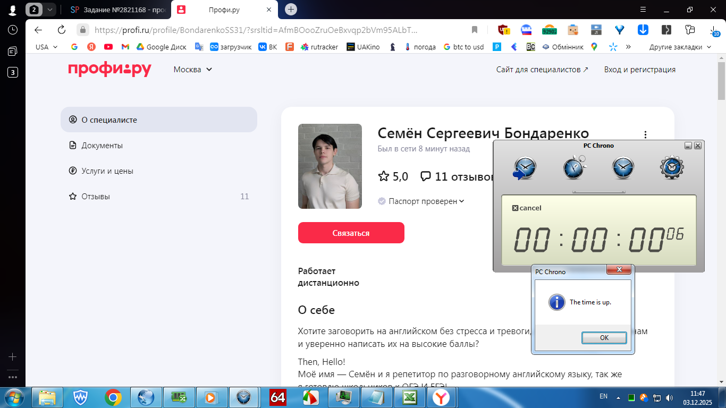Collapse PC Chrono panel with the small bar
This screenshot has height=408, width=726.
(599, 192)
